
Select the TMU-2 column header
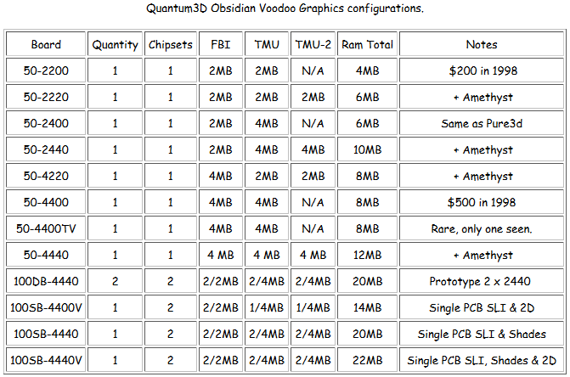pyautogui.click(x=313, y=44)
